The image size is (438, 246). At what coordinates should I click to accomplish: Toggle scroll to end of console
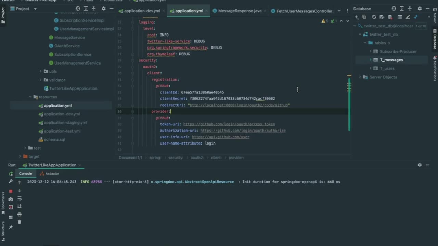click(x=20, y=206)
